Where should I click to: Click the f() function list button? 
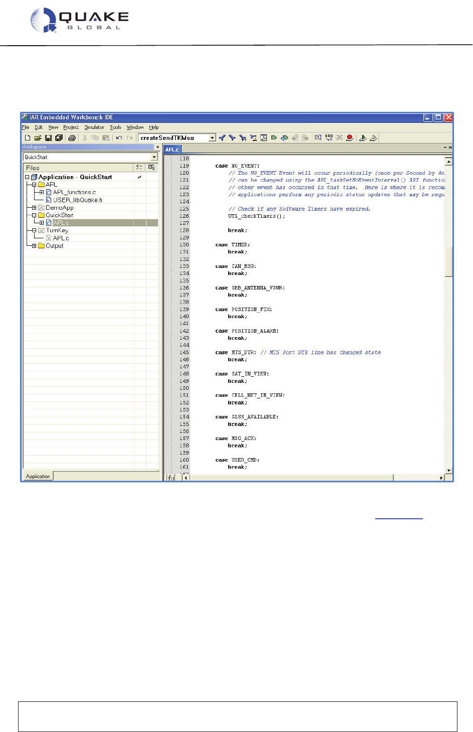tap(171, 478)
